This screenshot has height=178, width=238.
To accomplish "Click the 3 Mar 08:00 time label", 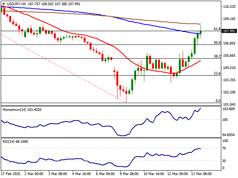I will (58, 174).
